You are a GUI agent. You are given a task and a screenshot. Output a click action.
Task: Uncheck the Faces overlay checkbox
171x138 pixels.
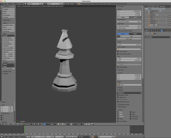(x=118, y=112)
